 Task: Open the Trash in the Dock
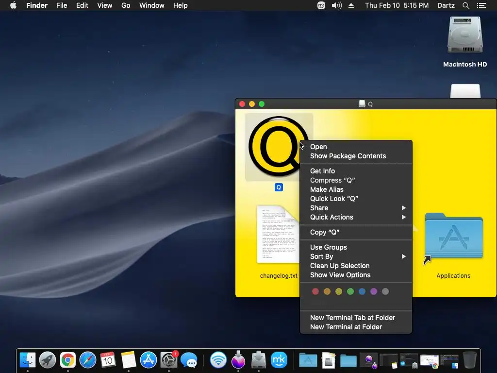pos(469,360)
